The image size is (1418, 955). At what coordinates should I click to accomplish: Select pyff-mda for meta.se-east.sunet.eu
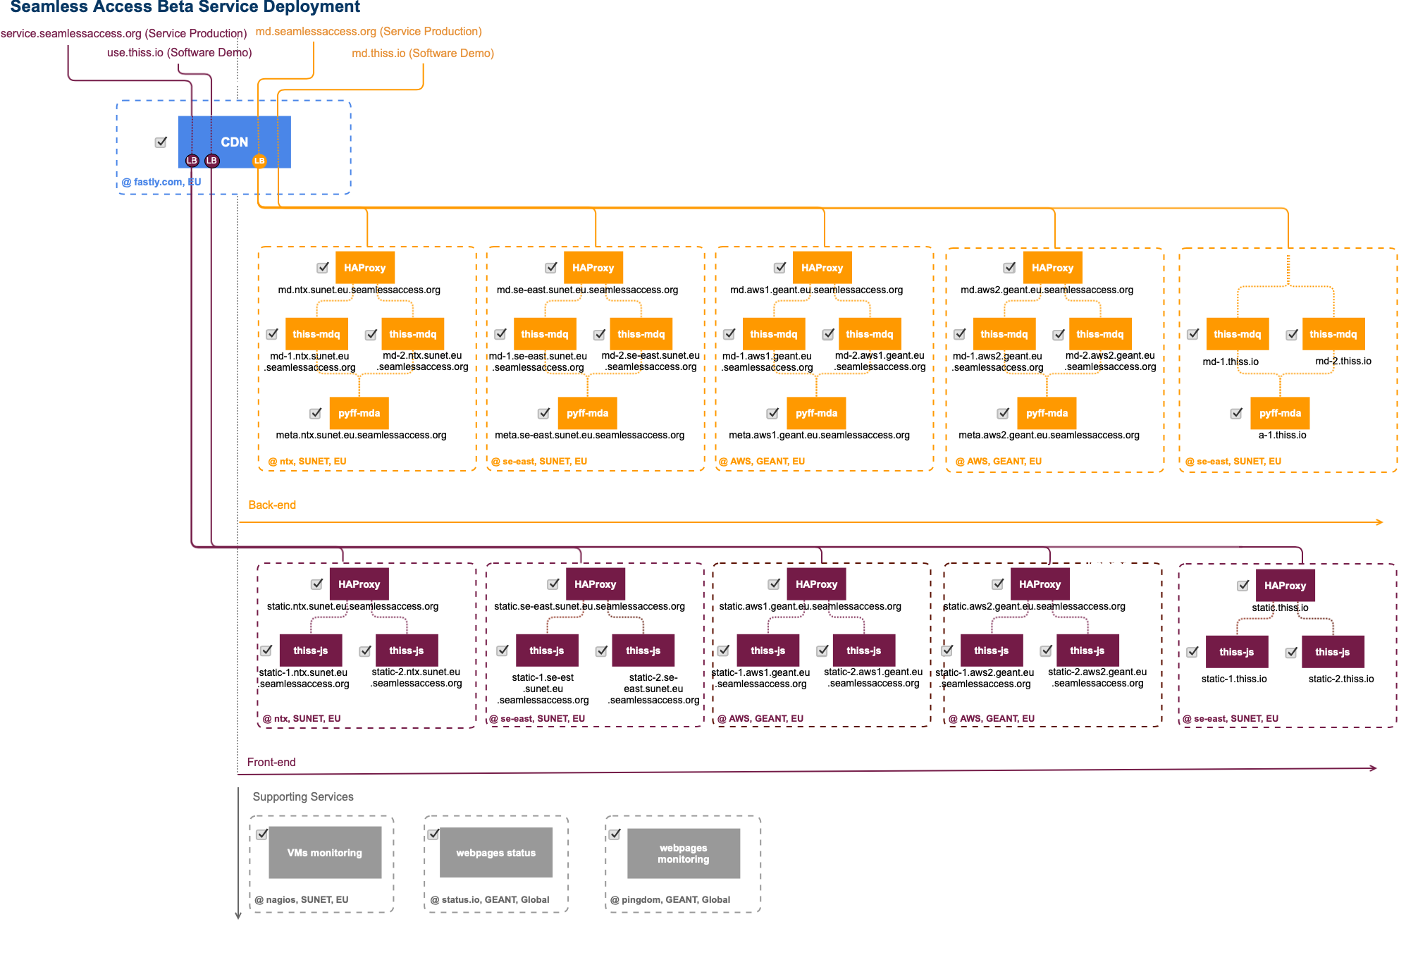pyautogui.click(x=588, y=413)
